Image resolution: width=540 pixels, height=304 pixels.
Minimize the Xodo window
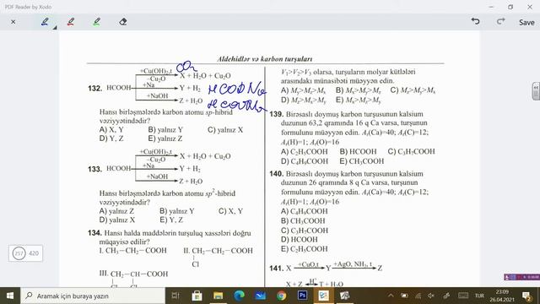coord(491,7)
